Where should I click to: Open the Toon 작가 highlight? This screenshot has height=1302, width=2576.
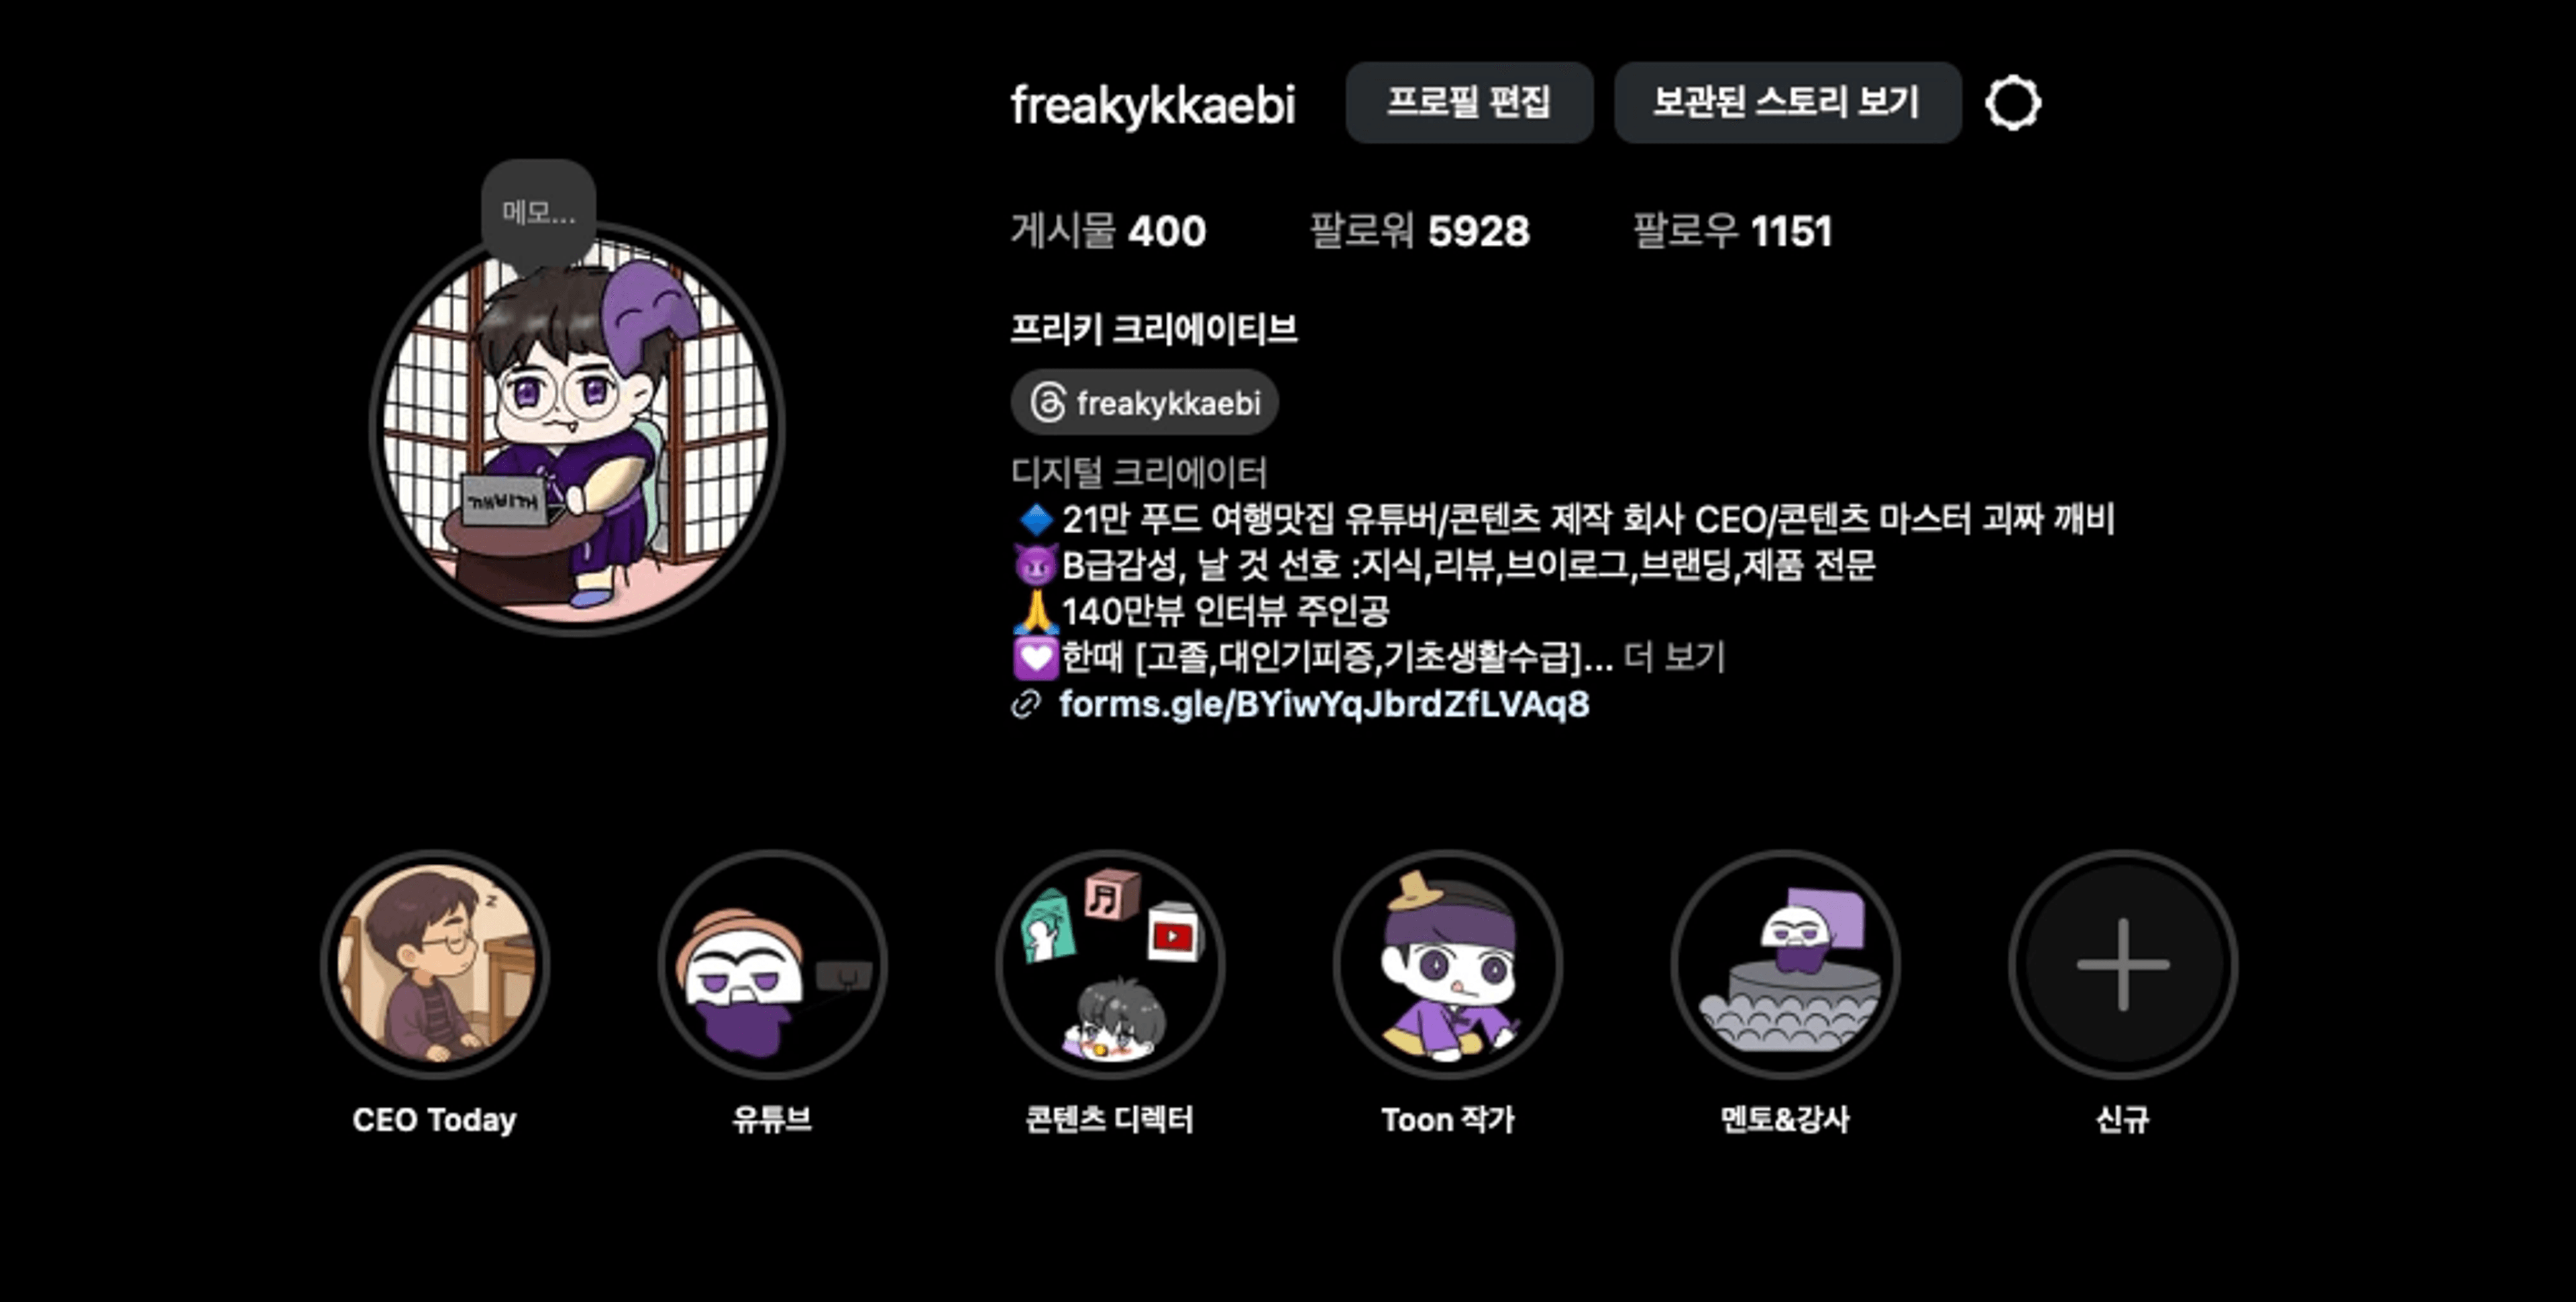1448,964
